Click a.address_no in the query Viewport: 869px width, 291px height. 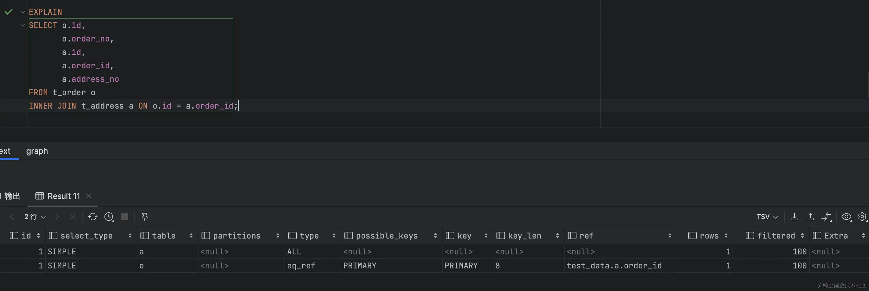coord(90,79)
